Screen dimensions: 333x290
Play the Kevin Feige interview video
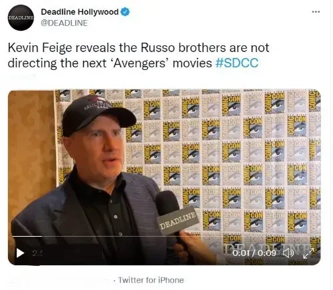point(20,253)
